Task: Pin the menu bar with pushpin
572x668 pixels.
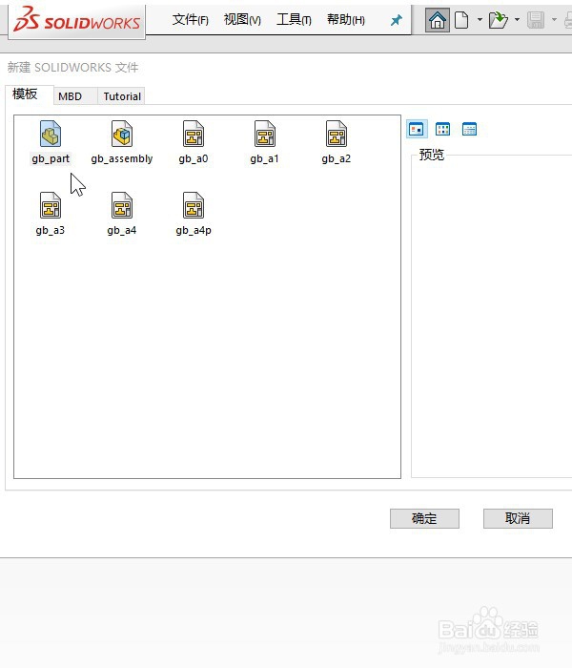Action: coord(397,20)
